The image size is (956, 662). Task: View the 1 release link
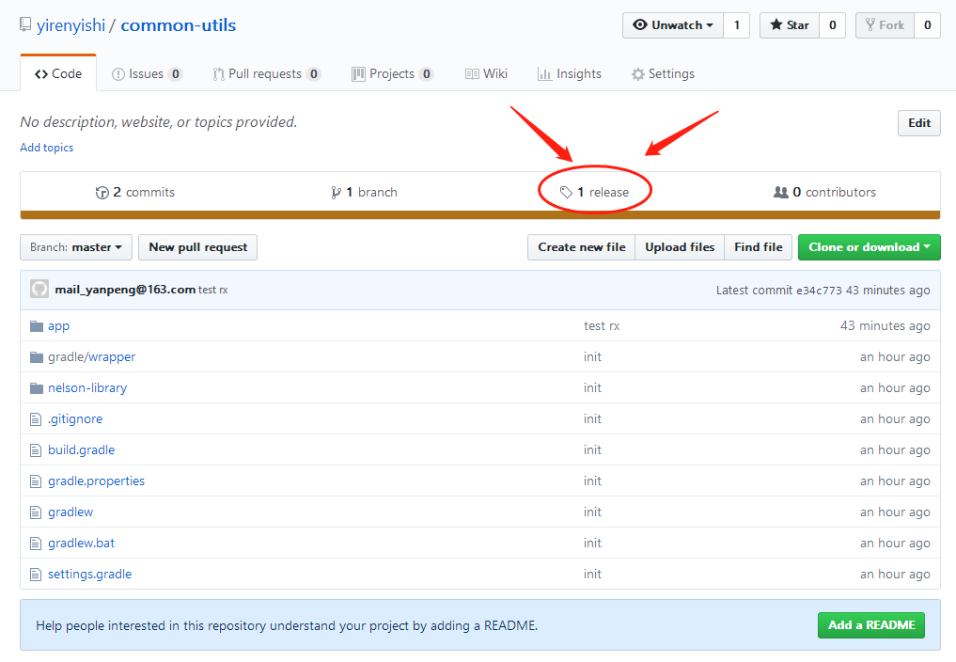coord(594,193)
